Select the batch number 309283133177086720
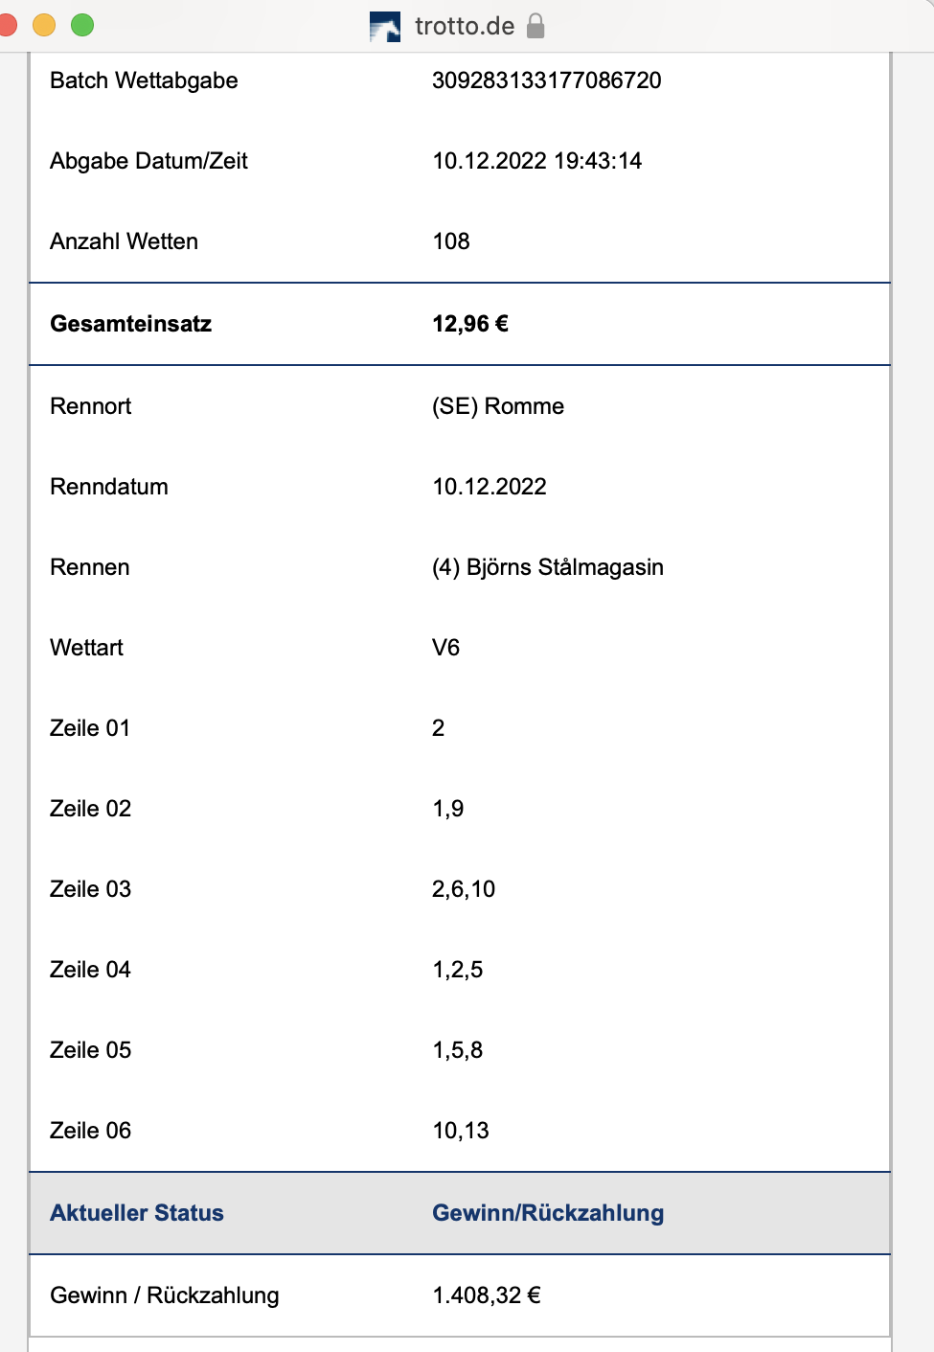 pyautogui.click(x=547, y=80)
